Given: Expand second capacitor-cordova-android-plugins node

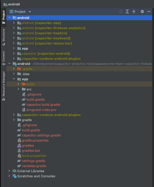Looking at the screenshot, I should (x=14, y=115).
